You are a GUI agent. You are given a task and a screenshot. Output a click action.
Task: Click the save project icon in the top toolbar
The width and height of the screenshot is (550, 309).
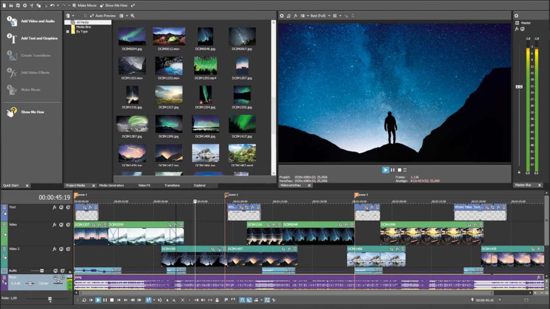pyautogui.click(x=18, y=5)
